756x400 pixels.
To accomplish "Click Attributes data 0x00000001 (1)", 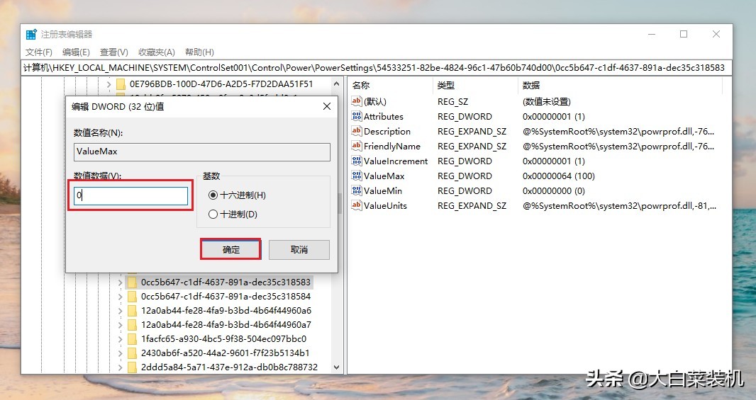I will pyautogui.click(x=553, y=117).
